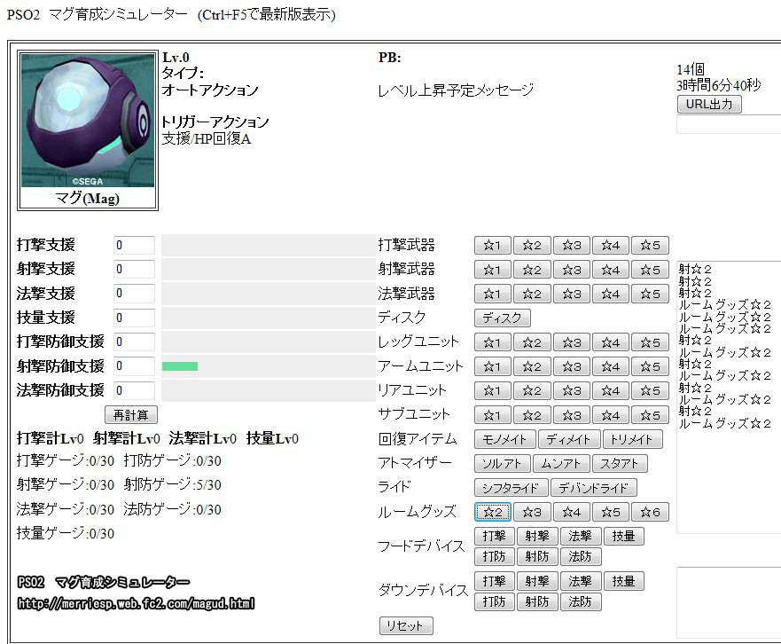Use フードデバイス 法撃 button
This screenshot has height=644, width=781.
click(581, 537)
